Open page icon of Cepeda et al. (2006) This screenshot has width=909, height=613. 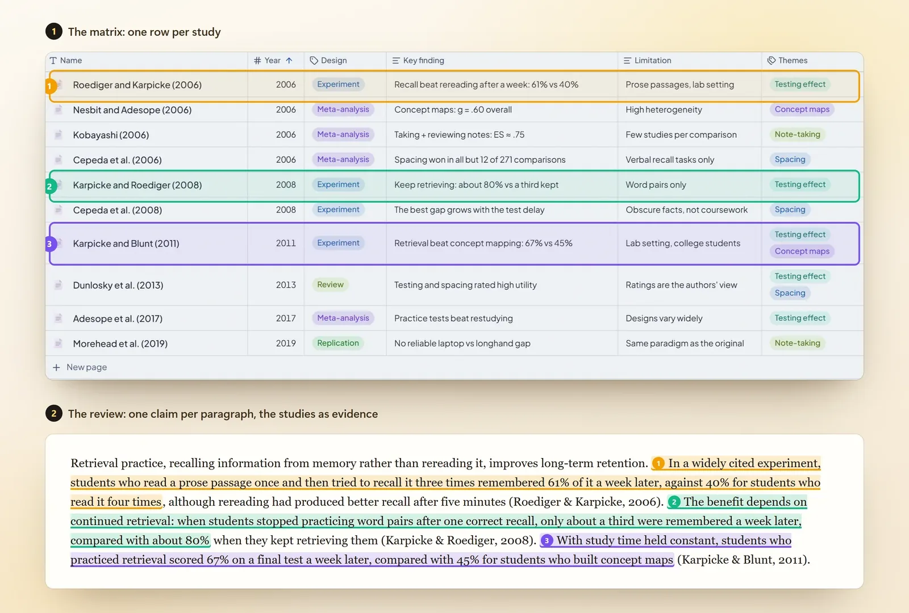(59, 159)
